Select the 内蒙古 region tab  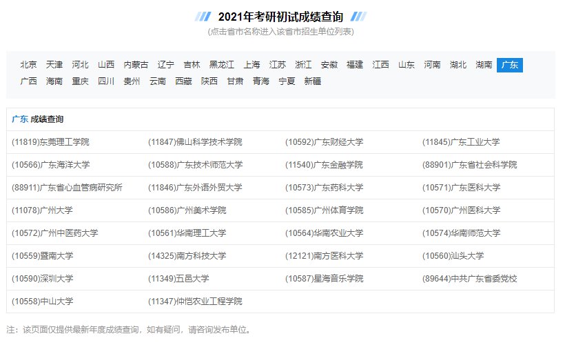[x=136, y=65]
